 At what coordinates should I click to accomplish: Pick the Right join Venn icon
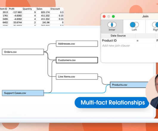pyautogui.click(x=155, y=25)
